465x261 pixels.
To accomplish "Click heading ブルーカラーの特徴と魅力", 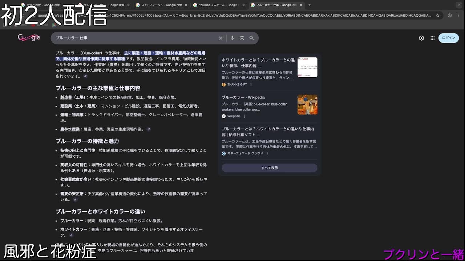I will [87, 141].
